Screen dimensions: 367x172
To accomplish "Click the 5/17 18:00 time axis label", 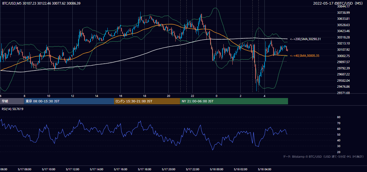I will click(144, 169).
